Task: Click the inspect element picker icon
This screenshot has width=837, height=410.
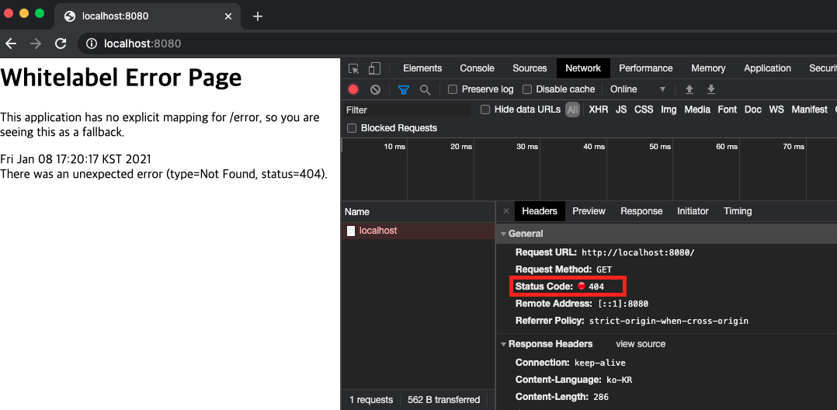Action: point(353,68)
